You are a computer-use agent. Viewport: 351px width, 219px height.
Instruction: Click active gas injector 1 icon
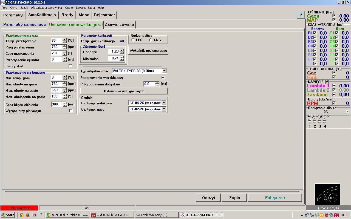tap(310, 121)
